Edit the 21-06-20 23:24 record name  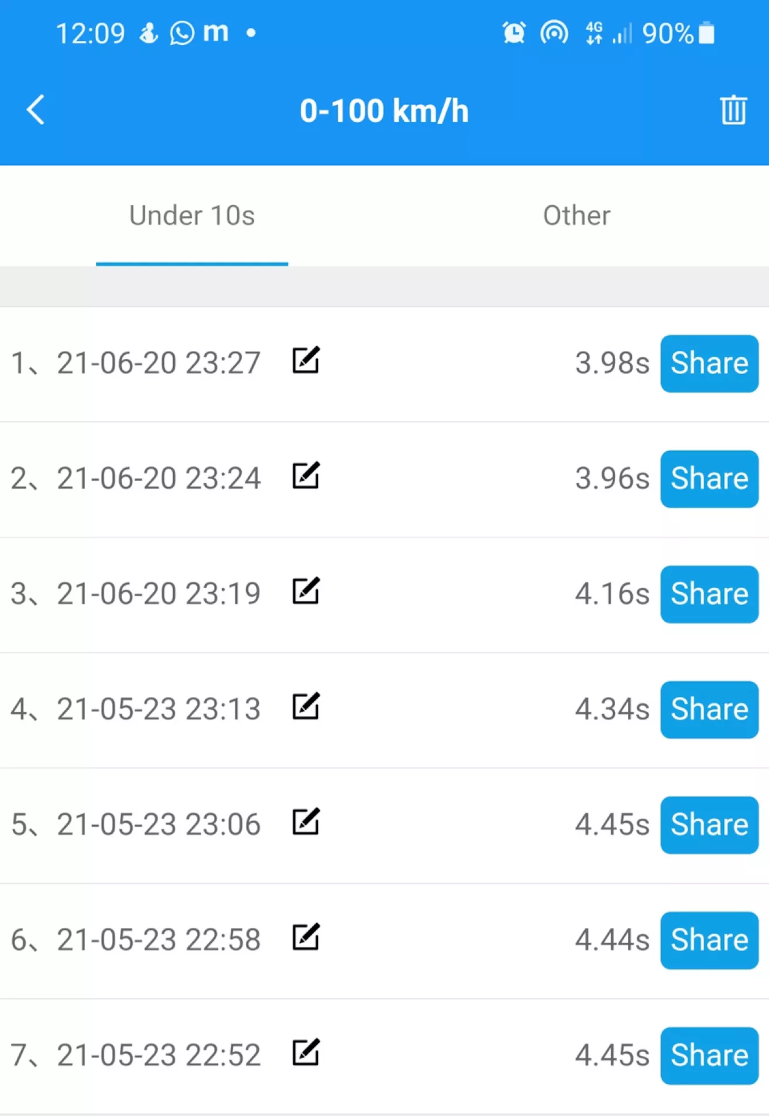(x=306, y=476)
